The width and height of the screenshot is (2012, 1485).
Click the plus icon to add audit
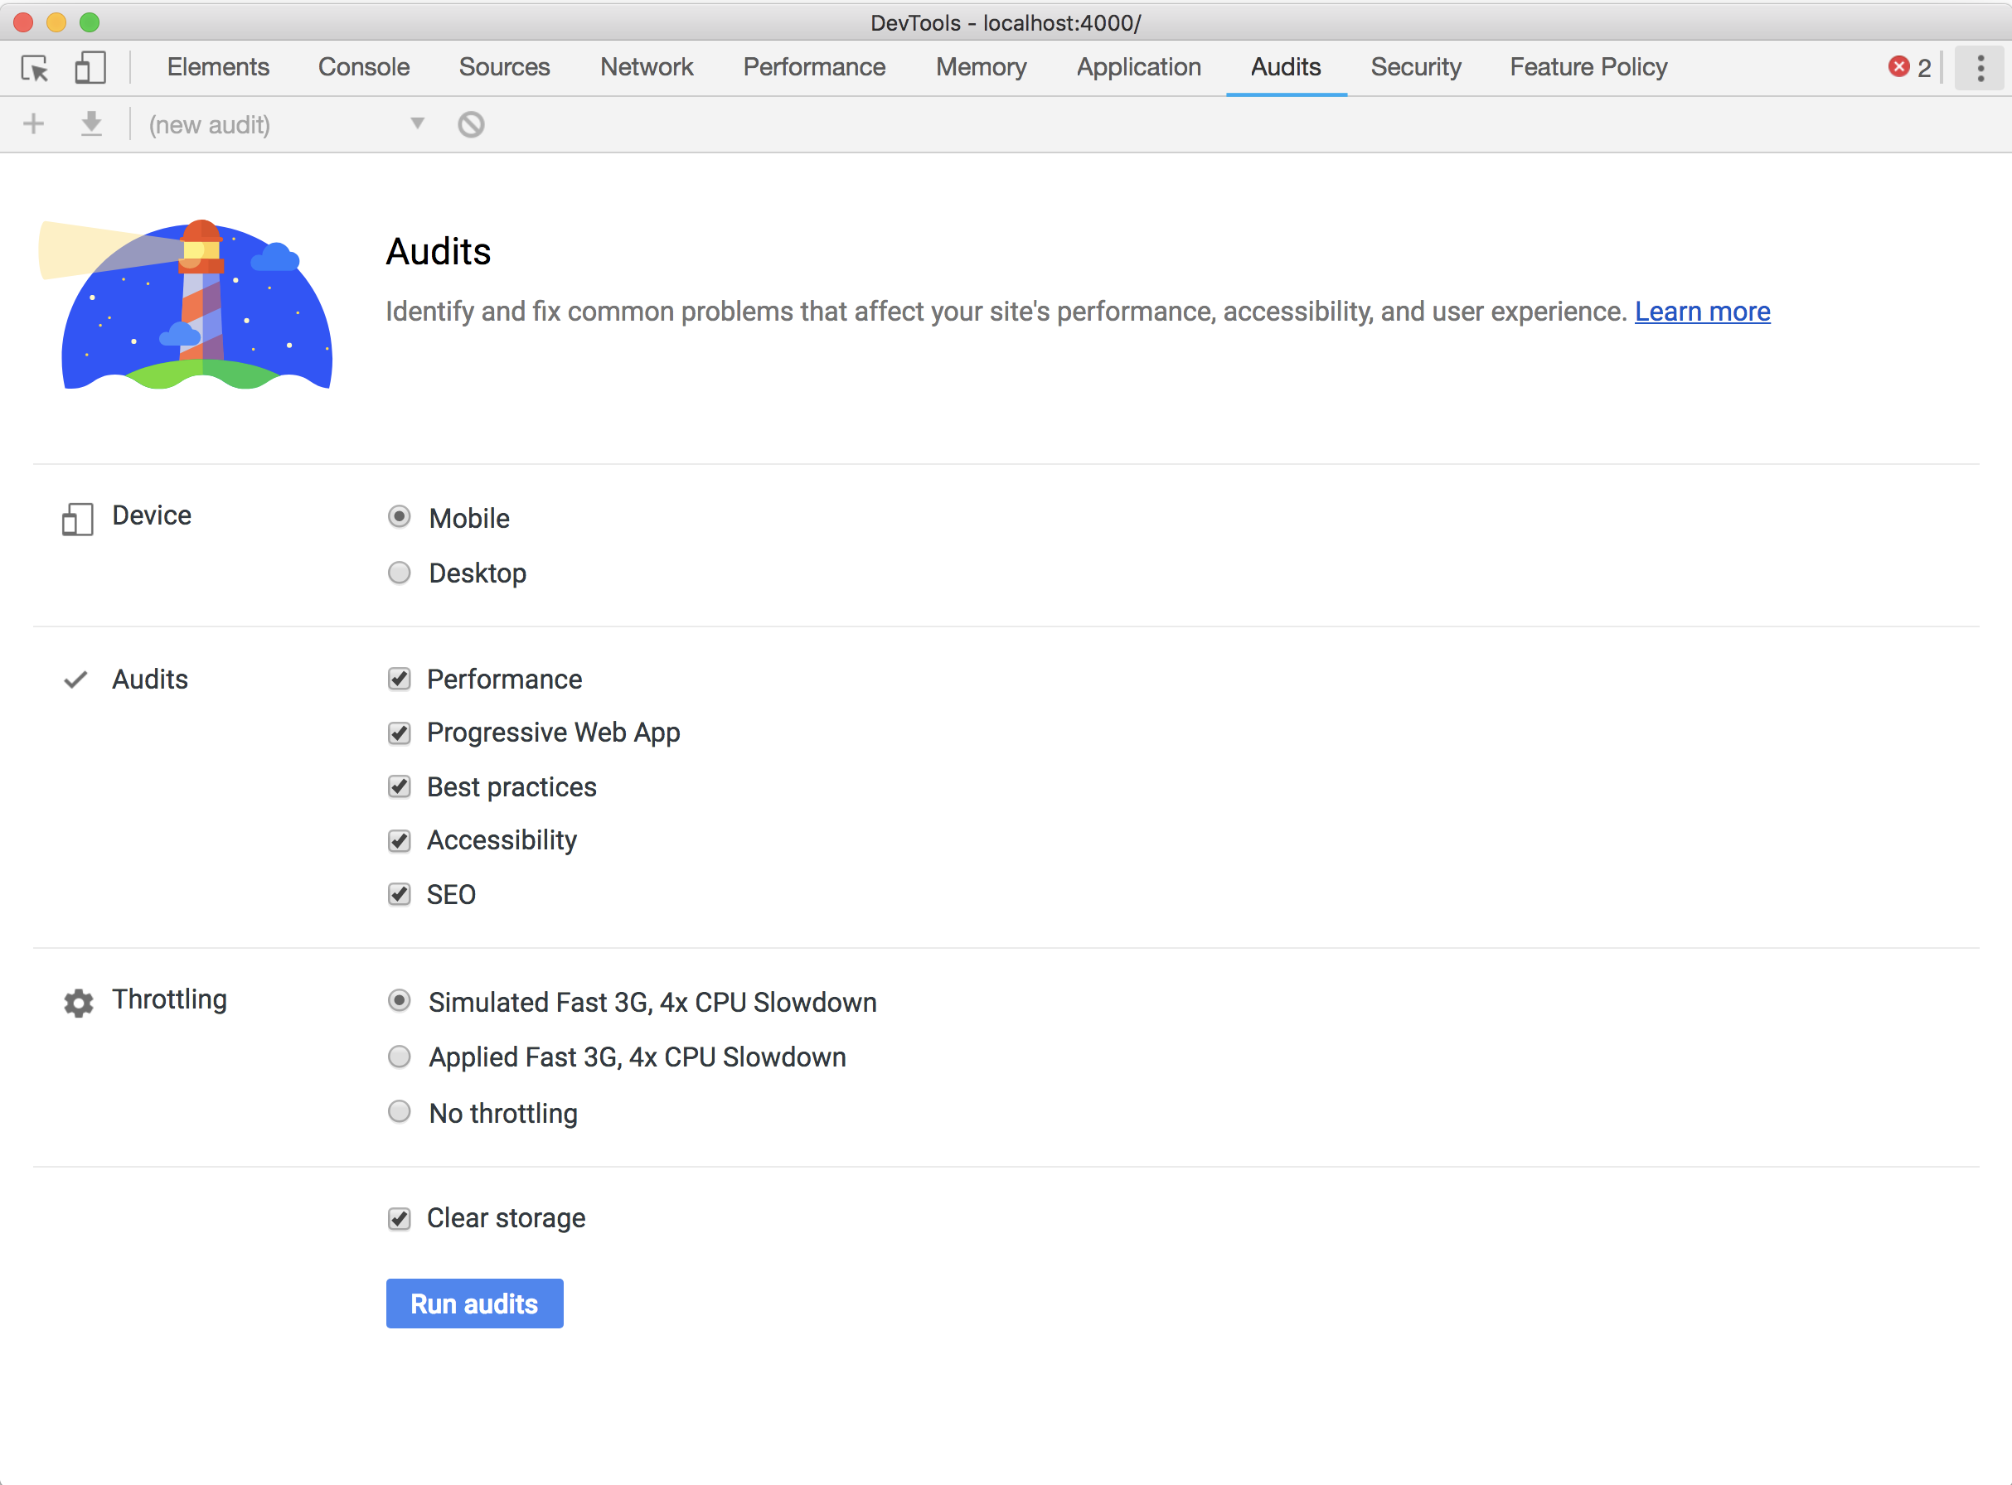pos(33,124)
